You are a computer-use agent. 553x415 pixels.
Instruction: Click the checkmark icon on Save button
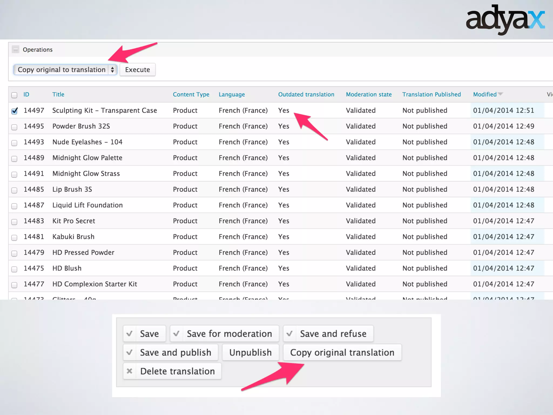pos(130,334)
